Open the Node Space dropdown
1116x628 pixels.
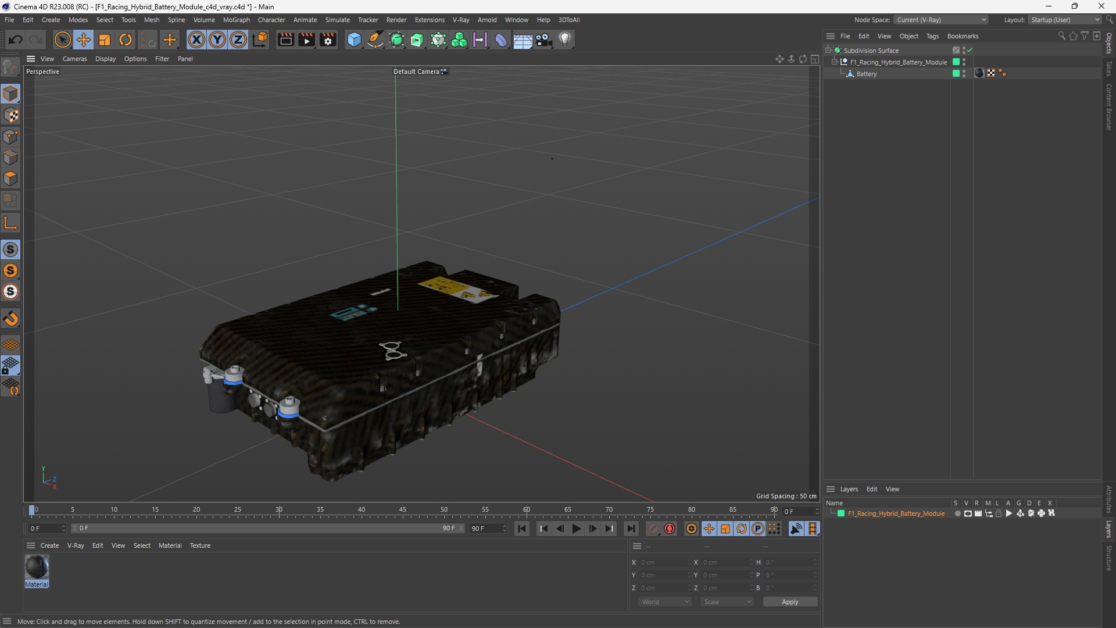pos(940,20)
